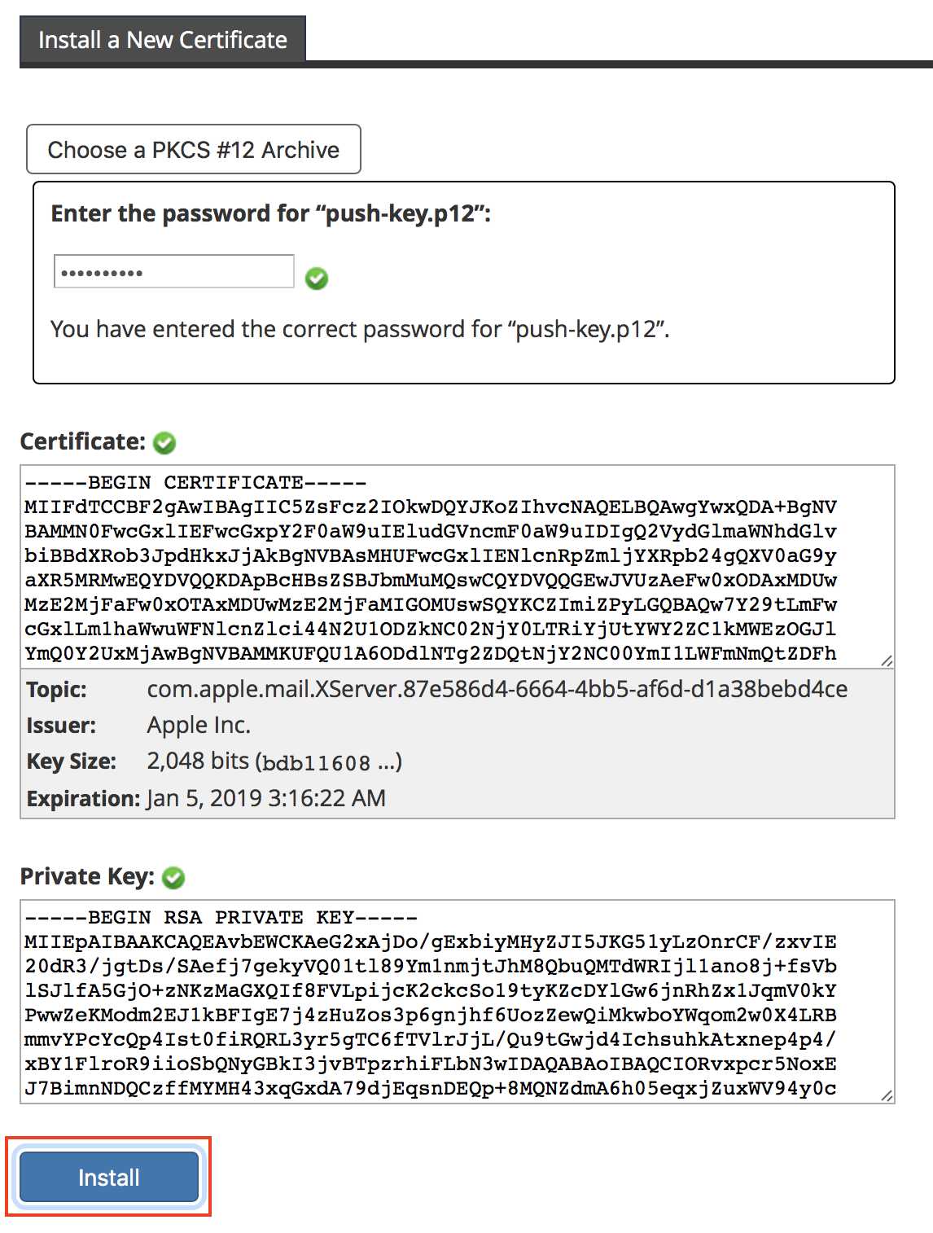Screen dimensions: 933x1233
Task: Grab the Private Key text area resize handle
Action: click(887, 1096)
